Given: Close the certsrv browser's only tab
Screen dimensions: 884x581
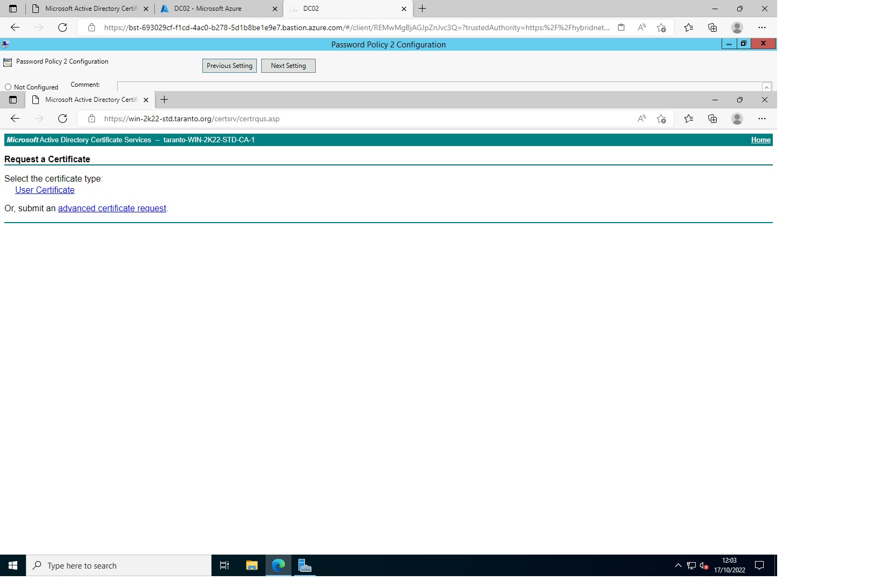Looking at the screenshot, I should (x=146, y=100).
